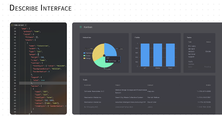Click the Kanban page title

coord(88,27)
